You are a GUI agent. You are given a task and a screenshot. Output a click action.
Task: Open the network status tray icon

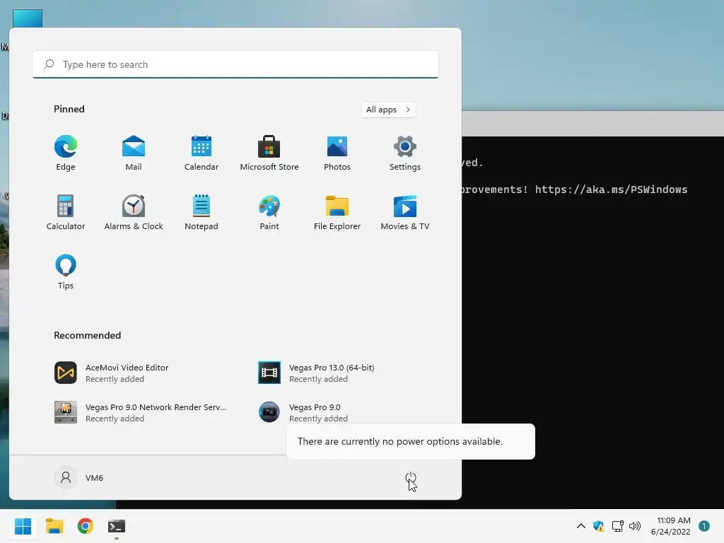617,526
